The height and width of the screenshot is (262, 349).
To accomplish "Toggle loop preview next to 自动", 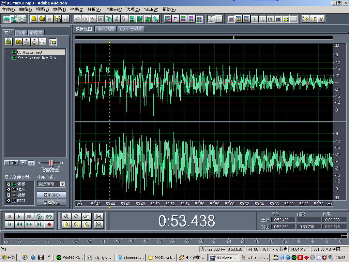I will [31, 163].
